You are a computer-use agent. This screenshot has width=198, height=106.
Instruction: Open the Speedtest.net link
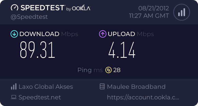pyautogui.click(x=40, y=97)
